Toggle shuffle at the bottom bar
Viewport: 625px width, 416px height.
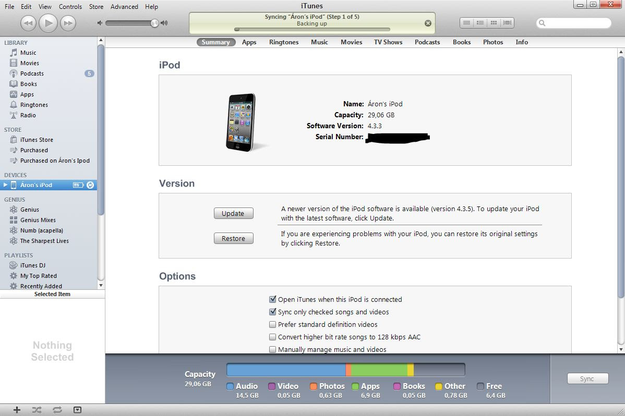[x=37, y=410]
